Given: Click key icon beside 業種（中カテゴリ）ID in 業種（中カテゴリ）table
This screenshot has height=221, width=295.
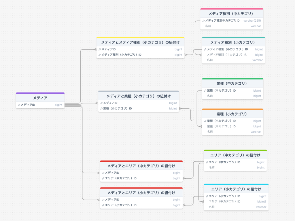Looking at the screenshot, I should pyautogui.click(x=205, y=91).
